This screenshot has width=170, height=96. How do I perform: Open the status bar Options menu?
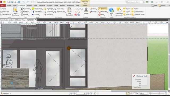[x=6, y=93]
